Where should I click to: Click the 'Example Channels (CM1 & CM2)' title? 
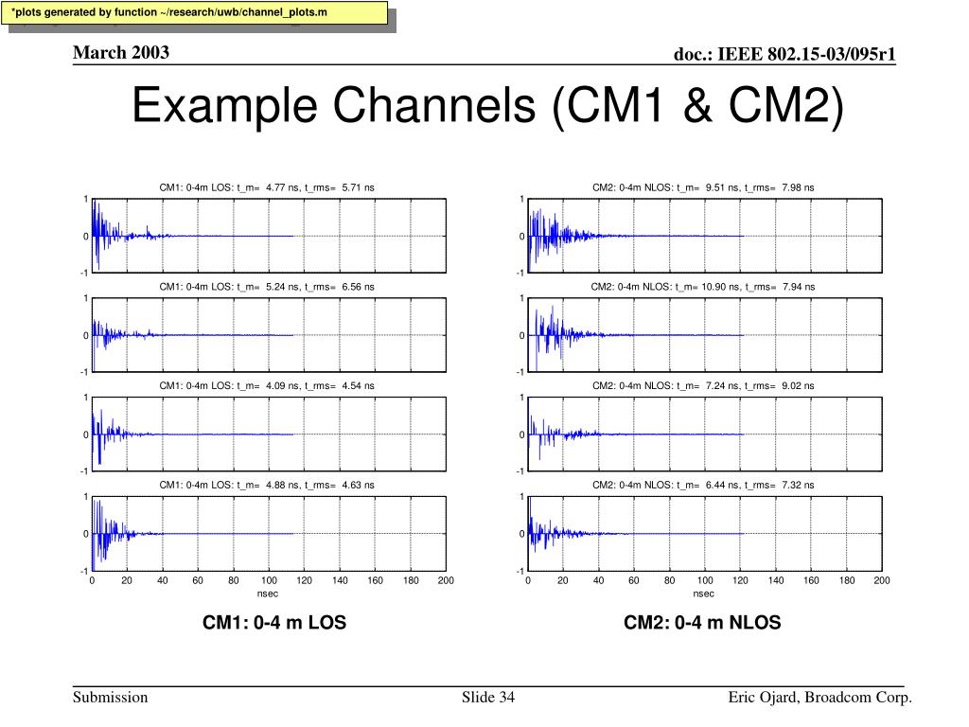tap(487, 105)
